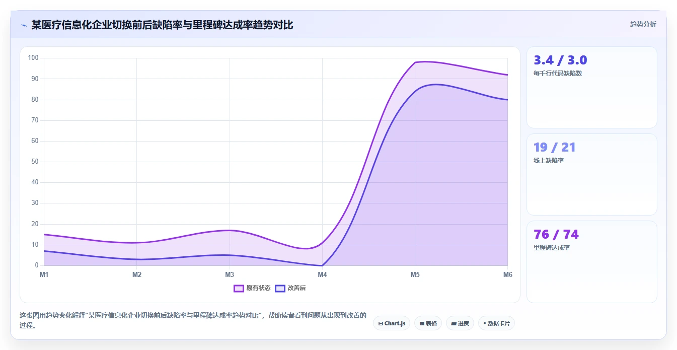Screen dimensions: 677x350
Task: Click the 数据卡片 chip icon
Action: (485, 323)
